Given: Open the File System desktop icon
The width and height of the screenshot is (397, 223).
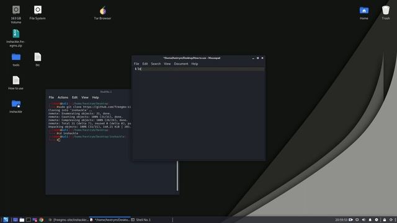Looking at the screenshot, I should coord(37,12).
